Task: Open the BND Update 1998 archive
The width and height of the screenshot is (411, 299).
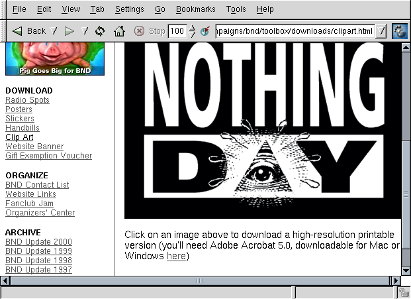Action: pos(38,261)
